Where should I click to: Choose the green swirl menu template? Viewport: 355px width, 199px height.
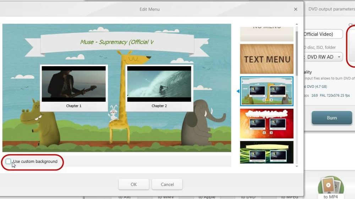pos(267,152)
